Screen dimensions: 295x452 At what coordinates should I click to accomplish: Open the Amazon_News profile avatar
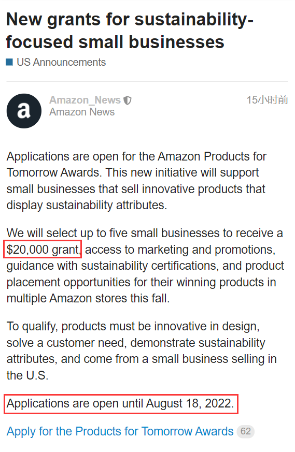coord(24,111)
